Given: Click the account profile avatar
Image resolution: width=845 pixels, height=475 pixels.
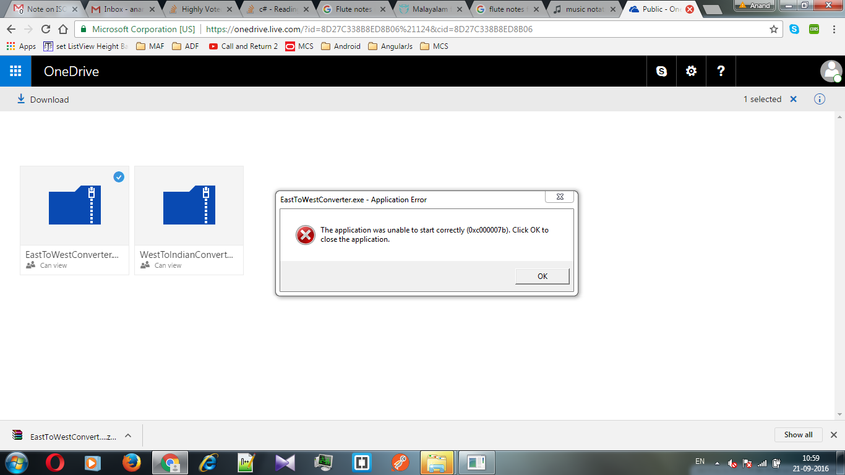Looking at the screenshot, I should [830, 71].
